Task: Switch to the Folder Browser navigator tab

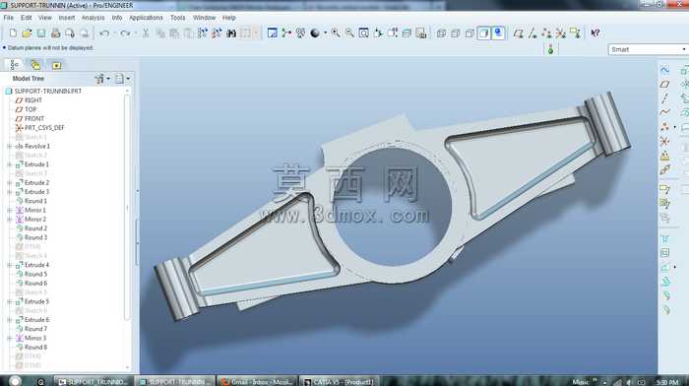Action: coord(35,66)
